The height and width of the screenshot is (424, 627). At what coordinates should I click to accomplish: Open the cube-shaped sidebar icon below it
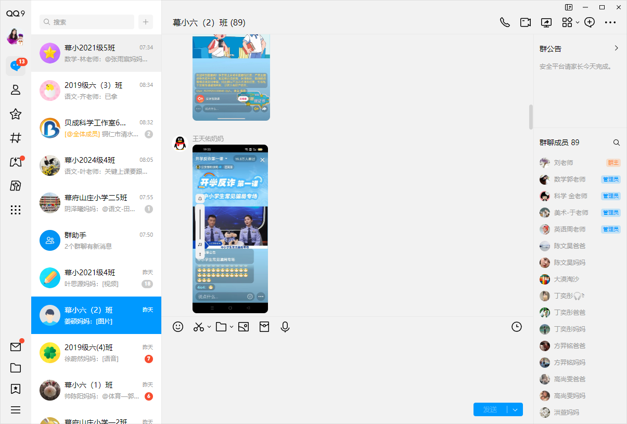tap(16, 186)
